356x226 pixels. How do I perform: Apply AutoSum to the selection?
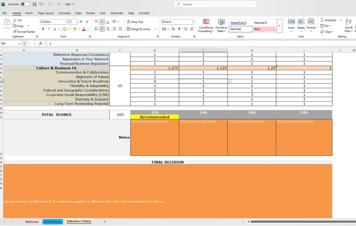click(x=329, y=20)
